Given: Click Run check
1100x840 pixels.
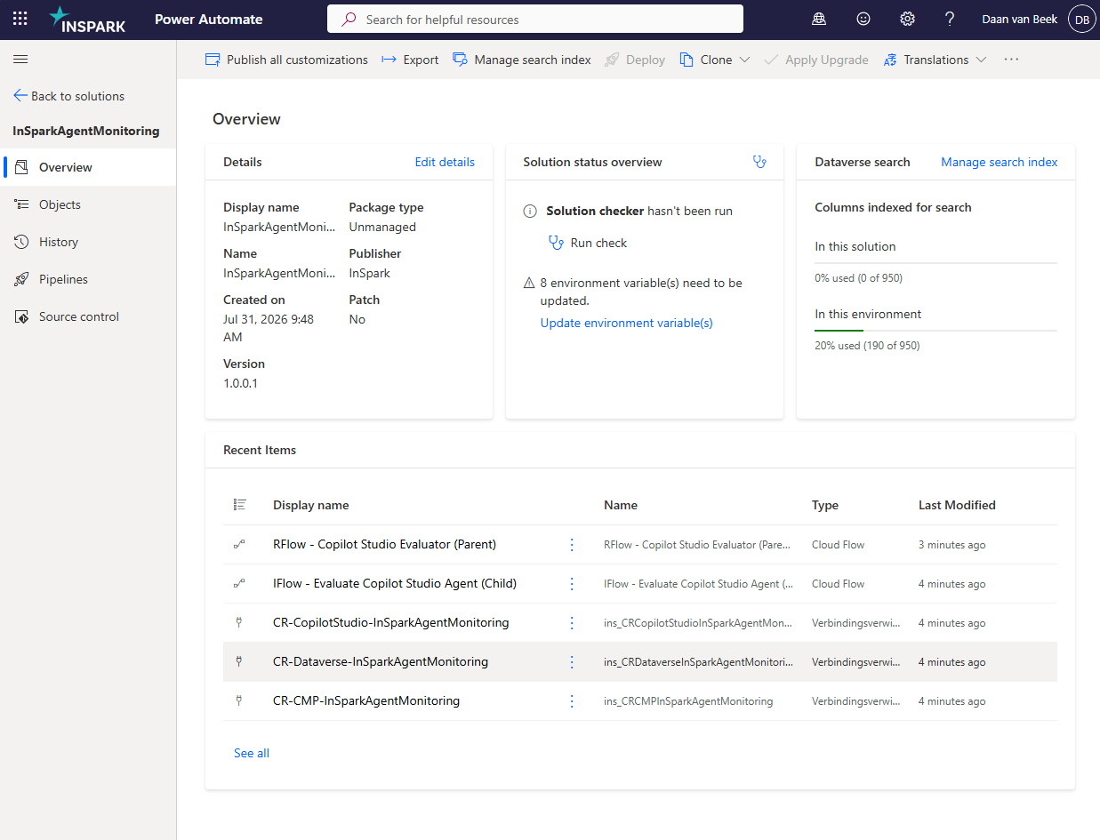Looking at the screenshot, I should [x=588, y=243].
